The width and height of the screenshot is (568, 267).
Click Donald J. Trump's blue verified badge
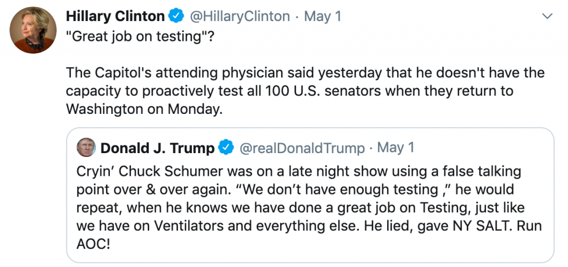tap(226, 148)
